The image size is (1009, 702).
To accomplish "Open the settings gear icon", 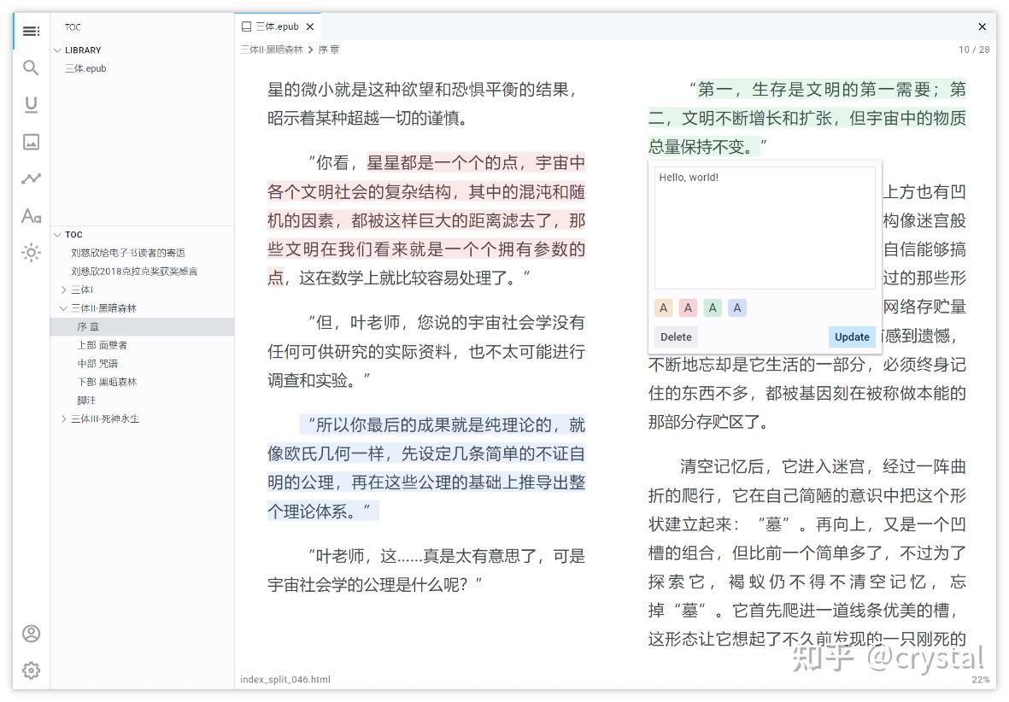I will [31, 670].
